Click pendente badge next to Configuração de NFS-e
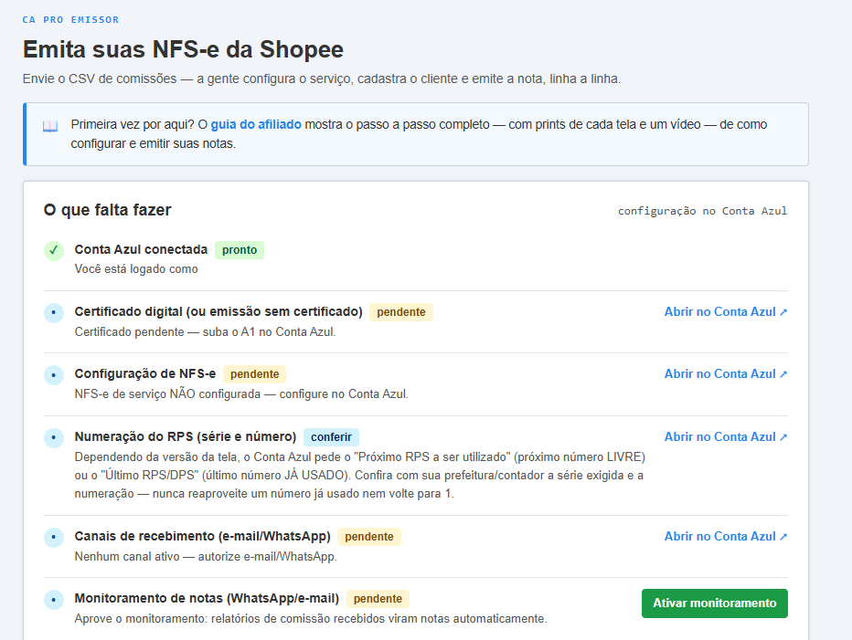This screenshot has width=852, height=640. tap(254, 374)
